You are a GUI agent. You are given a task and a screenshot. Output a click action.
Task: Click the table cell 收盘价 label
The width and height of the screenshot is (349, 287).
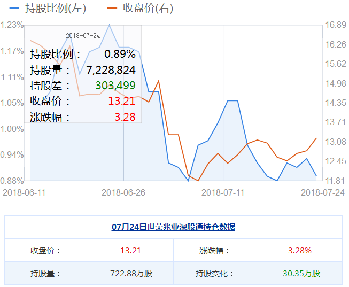[x=45, y=251]
